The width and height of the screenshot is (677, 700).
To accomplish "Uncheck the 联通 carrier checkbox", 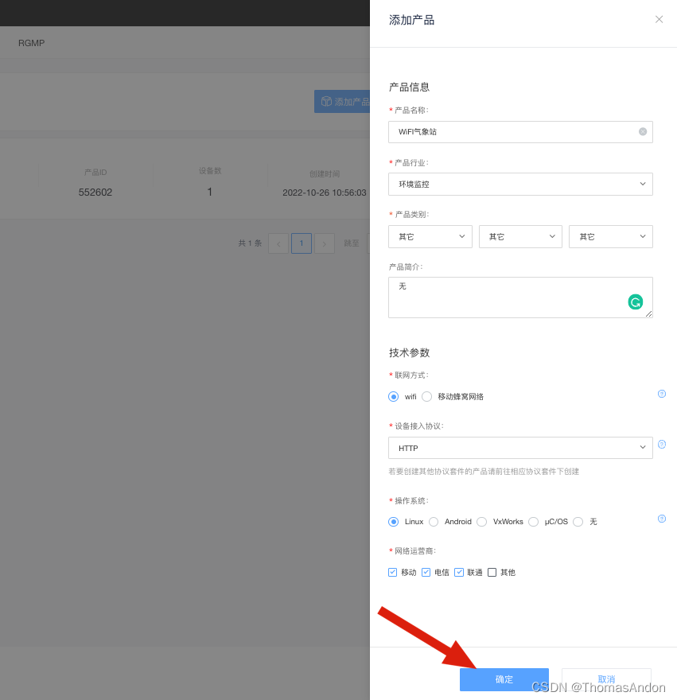I will 459,572.
